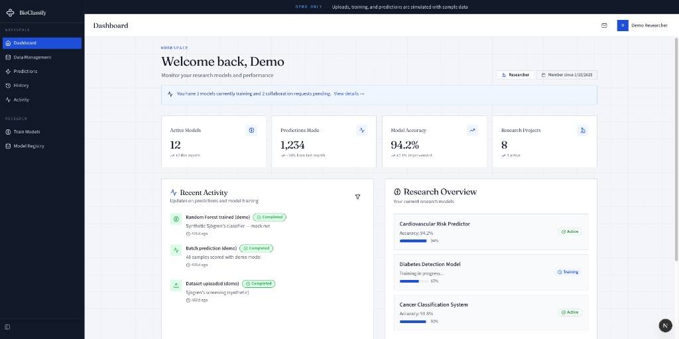
Task: Click the Member since 1/15/2025 badge
Action: [567, 75]
